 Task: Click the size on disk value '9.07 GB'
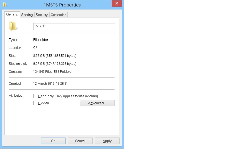click(x=39, y=64)
